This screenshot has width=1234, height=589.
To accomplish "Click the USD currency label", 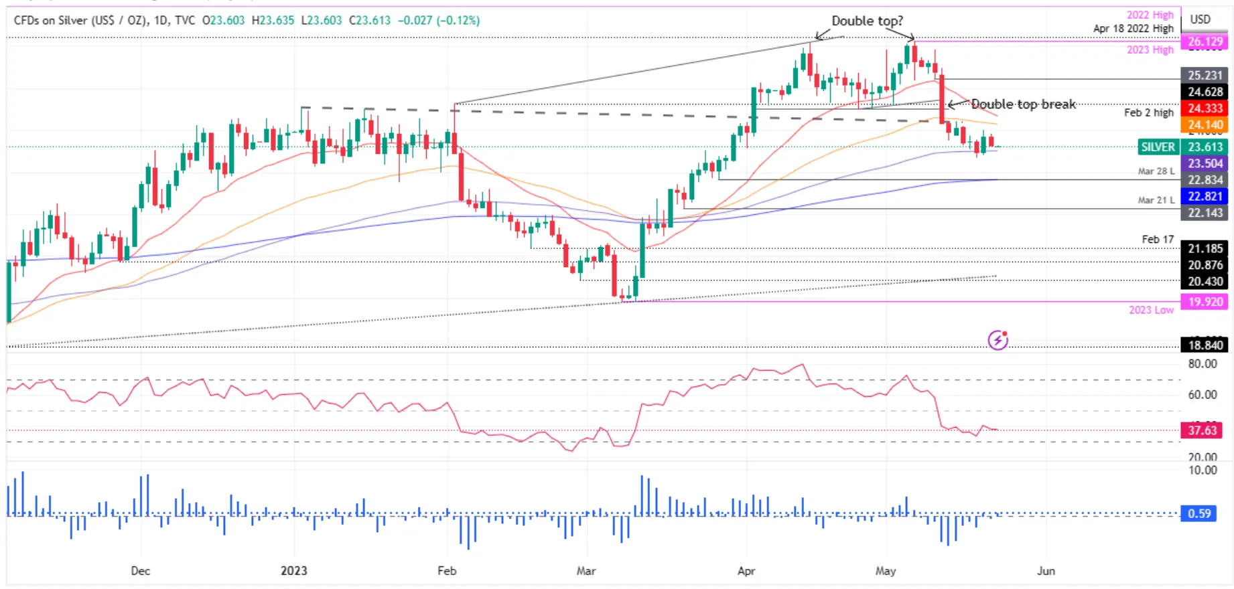I will pos(1200,19).
